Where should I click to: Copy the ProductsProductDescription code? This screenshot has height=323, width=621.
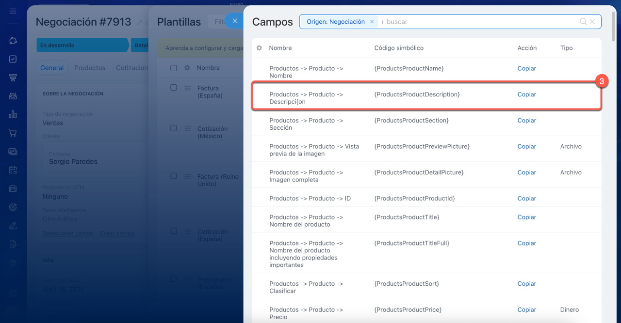tap(526, 94)
